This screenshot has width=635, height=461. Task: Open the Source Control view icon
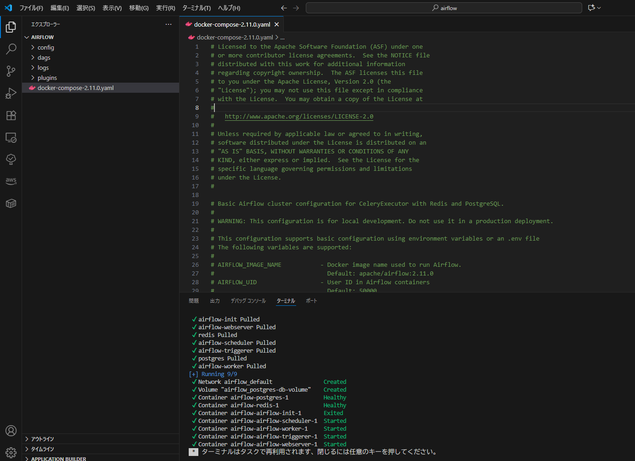11,71
